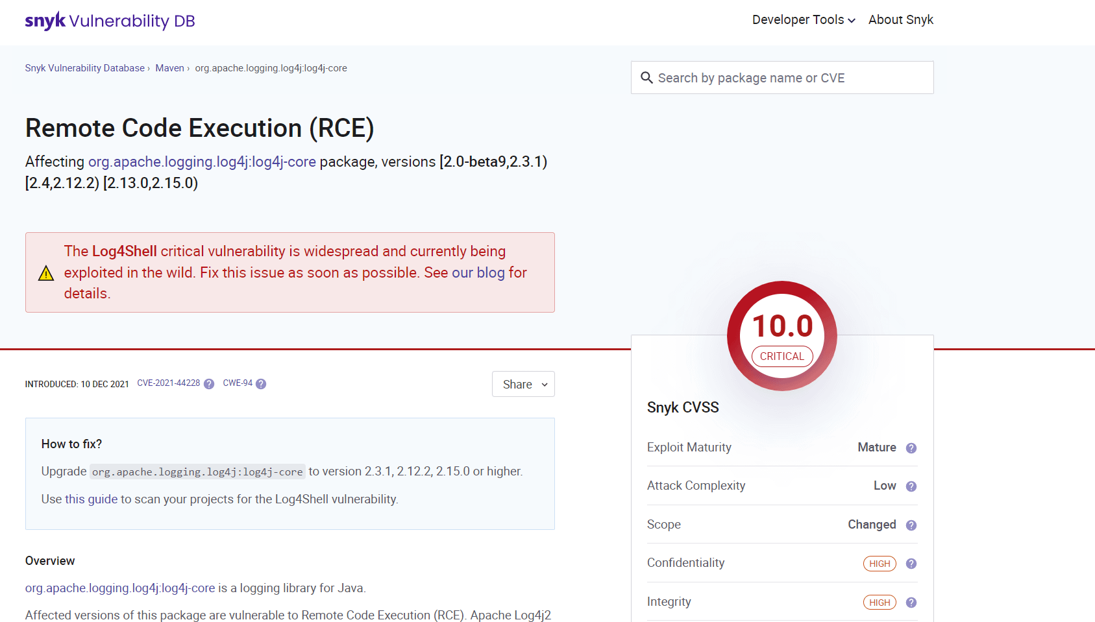Click help icon next to CWE-94

pyautogui.click(x=261, y=384)
